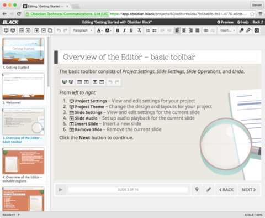Screen dimensions: 265x218
Task: Toggle underline formatting
Action: pyautogui.click(x=131, y=30)
